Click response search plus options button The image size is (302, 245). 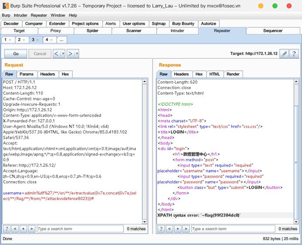tap(178, 229)
